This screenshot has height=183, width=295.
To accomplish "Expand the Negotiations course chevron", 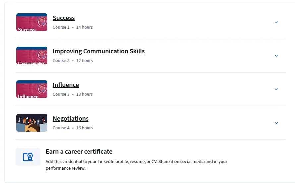I will tap(276, 123).
